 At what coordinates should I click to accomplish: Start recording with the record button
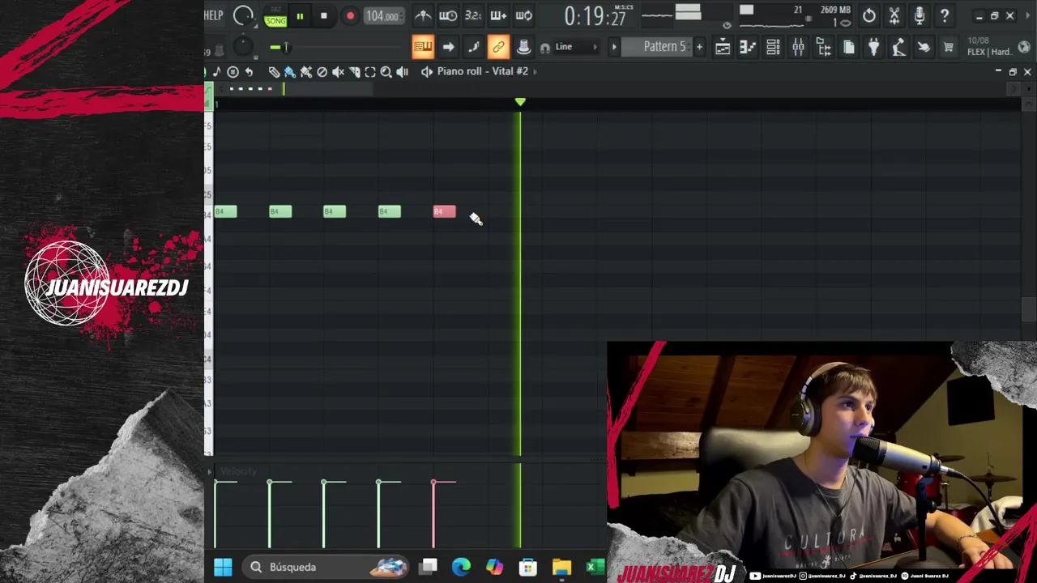pos(350,15)
